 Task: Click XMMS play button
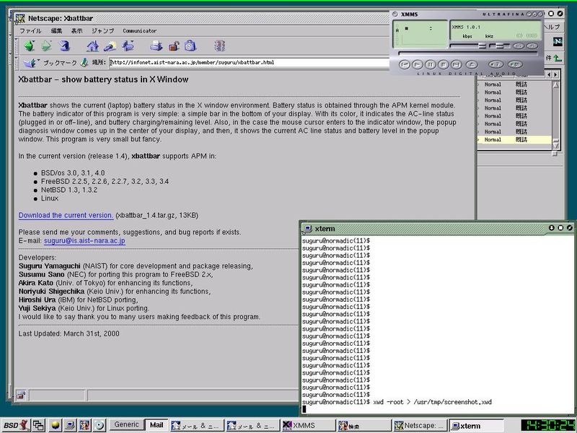[x=417, y=65]
